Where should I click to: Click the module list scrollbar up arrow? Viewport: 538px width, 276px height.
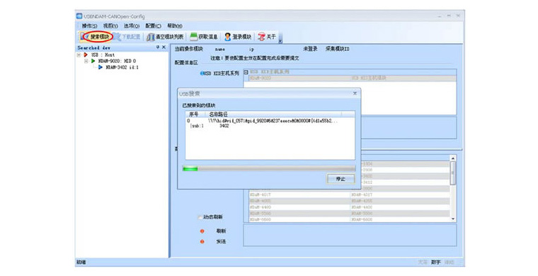click(453, 158)
